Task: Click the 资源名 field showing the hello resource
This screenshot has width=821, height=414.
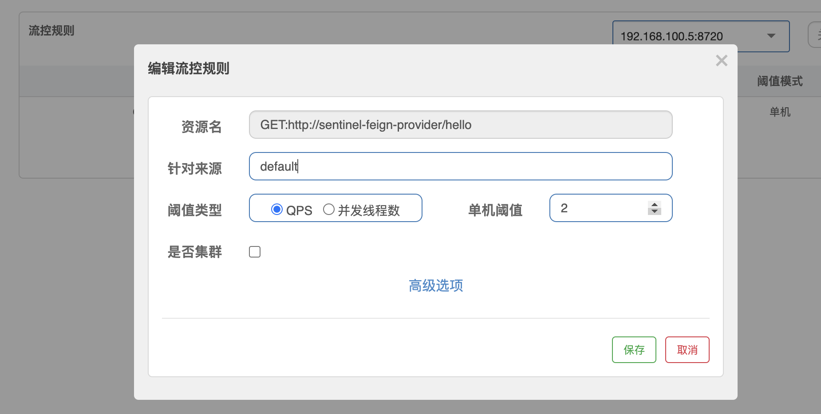Action: tap(460, 125)
